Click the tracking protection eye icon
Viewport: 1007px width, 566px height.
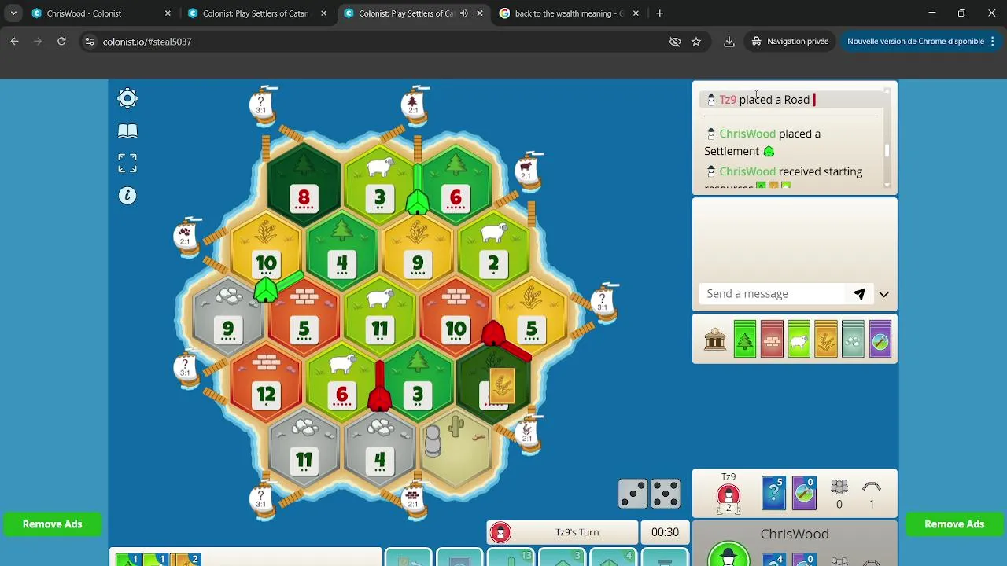click(675, 42)
